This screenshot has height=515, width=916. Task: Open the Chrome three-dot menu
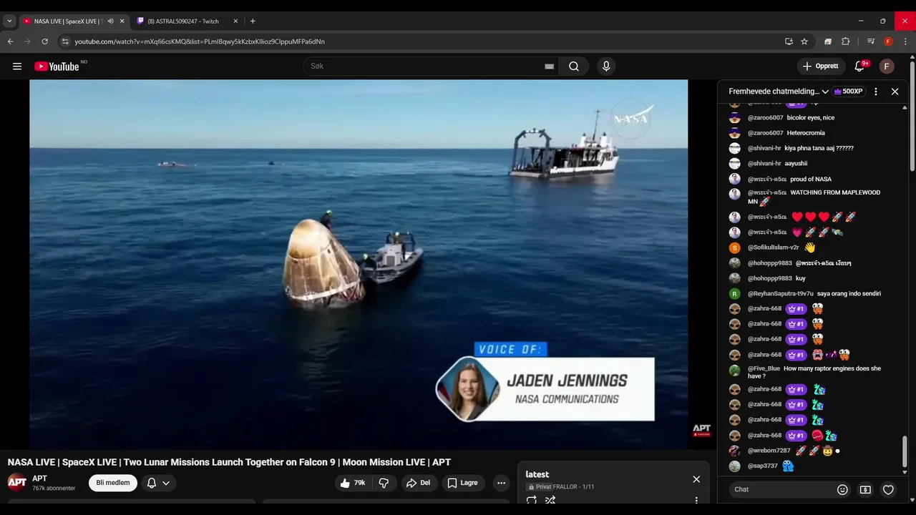tap(905, 41)
